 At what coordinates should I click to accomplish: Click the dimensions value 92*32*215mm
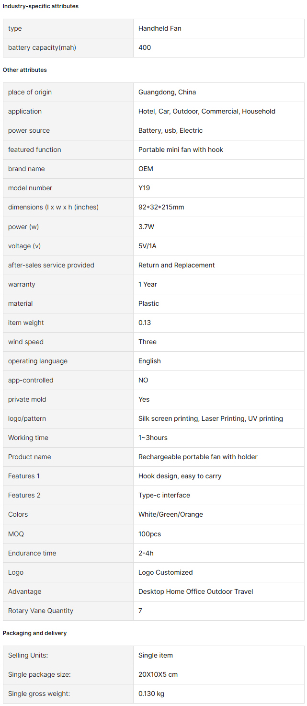161,207
